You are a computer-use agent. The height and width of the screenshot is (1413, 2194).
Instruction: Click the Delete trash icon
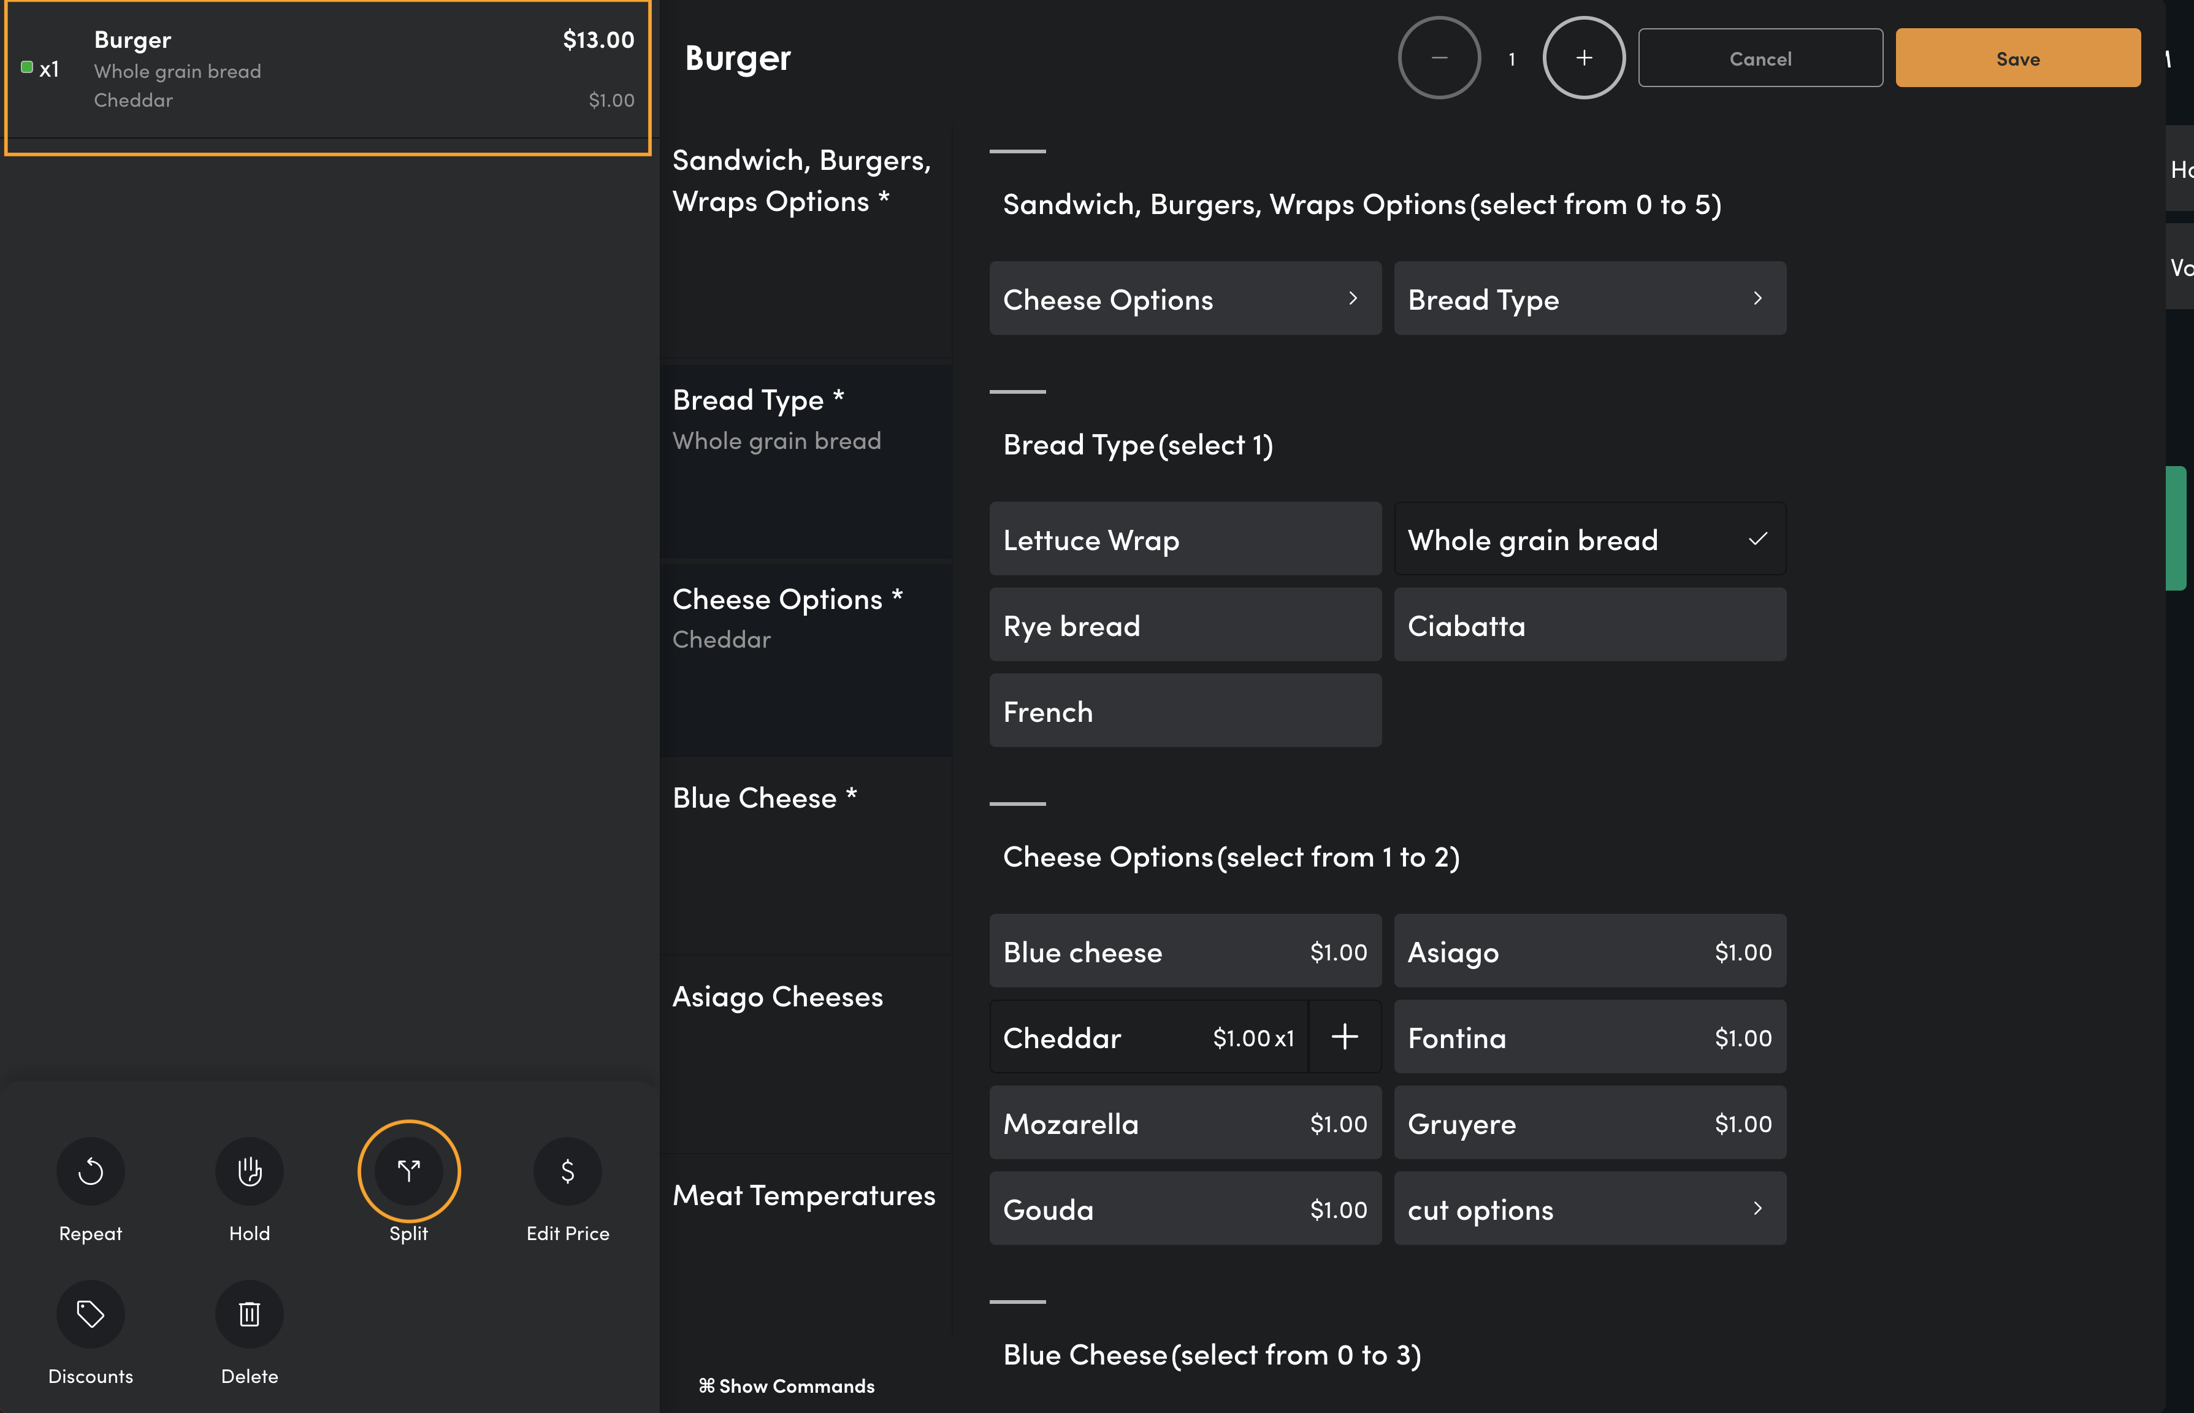click(250, 1314)
